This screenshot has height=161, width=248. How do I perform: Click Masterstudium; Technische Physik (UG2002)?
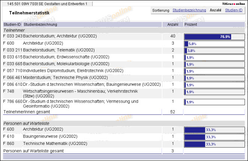[x=65, y=78]
